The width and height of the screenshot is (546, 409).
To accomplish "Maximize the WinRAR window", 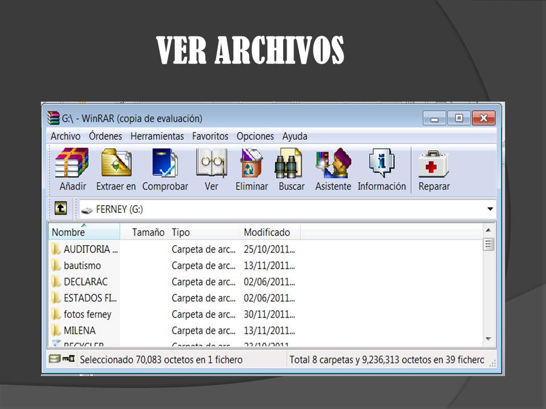I will (458, 118).
